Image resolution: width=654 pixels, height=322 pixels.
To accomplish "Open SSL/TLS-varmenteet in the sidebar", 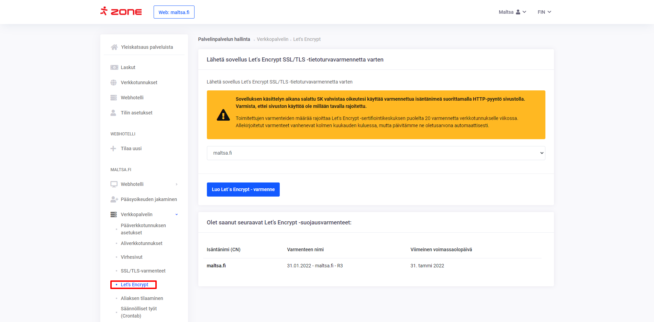I will (x=143, y=271).
